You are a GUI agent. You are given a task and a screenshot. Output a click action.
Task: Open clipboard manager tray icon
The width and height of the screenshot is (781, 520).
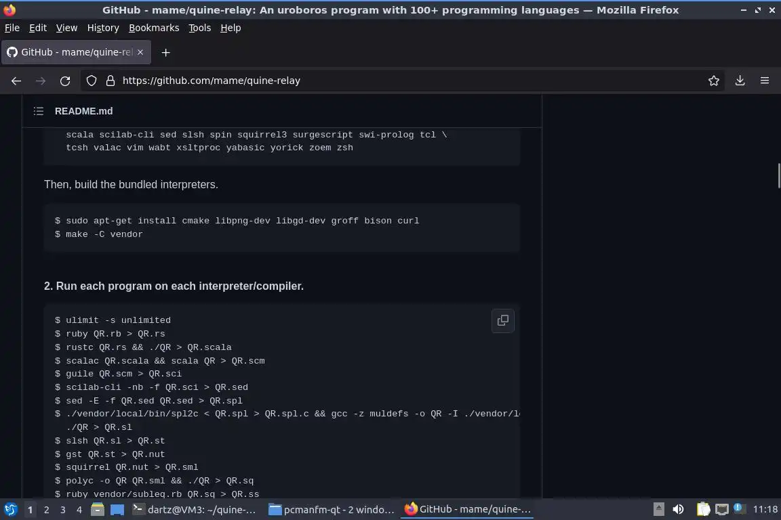point(703,510)
